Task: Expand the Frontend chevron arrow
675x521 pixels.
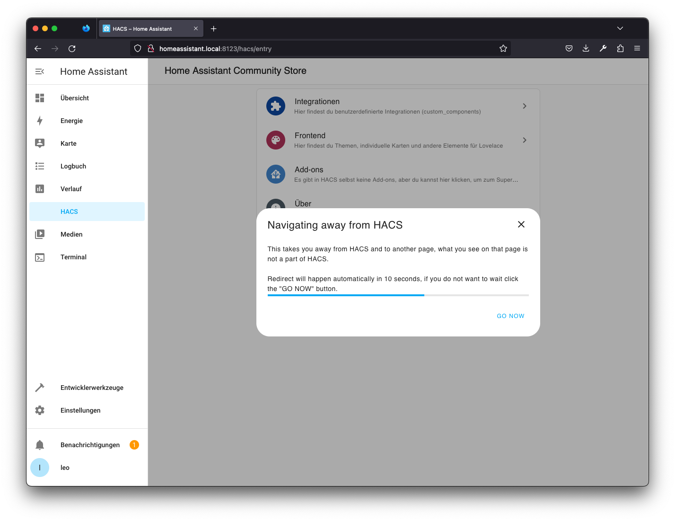Action: (525, 140)
